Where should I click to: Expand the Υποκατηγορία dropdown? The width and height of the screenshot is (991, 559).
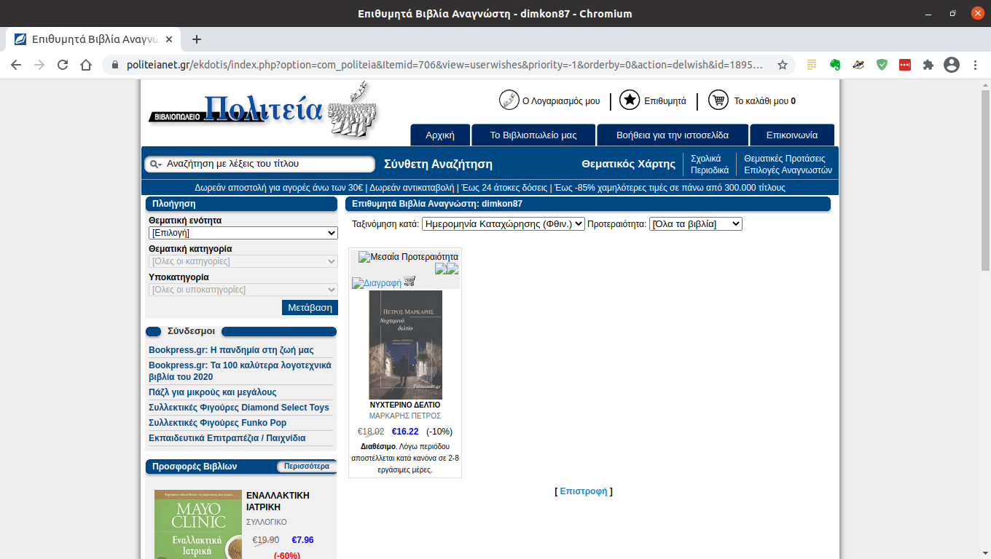pyautogui.click(x=243, y=290)
